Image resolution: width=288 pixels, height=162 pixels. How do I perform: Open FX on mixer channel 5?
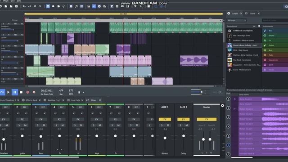coord(78,119)
